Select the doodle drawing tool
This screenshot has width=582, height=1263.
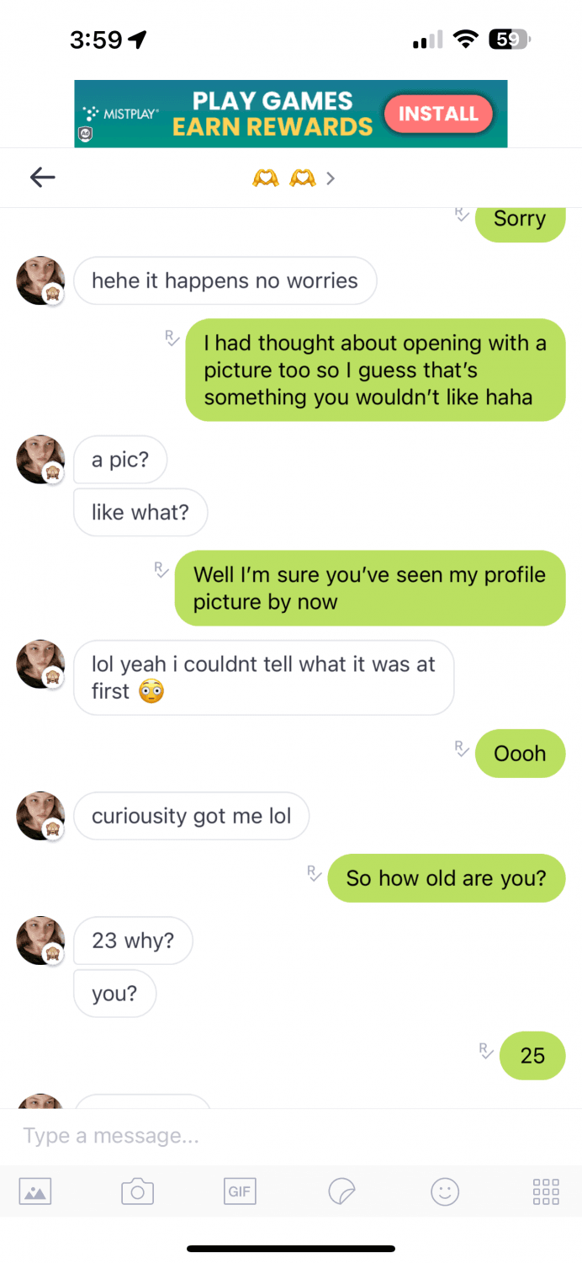click(x=342, y=1191)
